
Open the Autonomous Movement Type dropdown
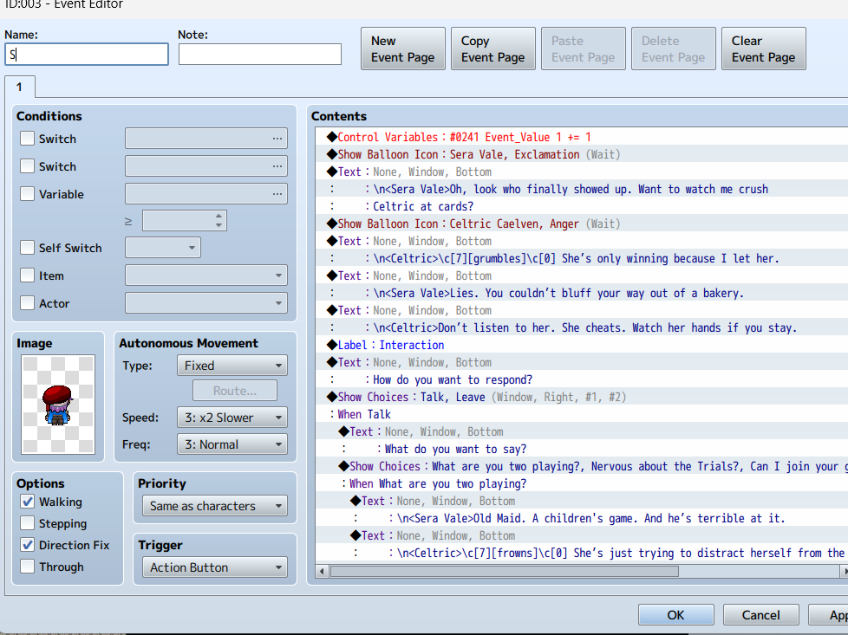231,366
